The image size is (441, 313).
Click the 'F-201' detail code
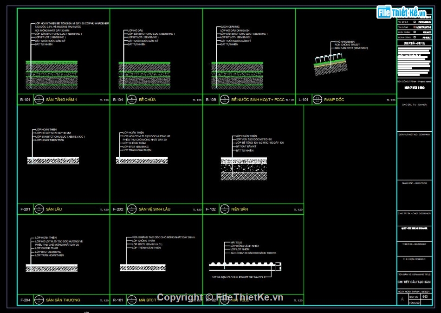pyautogui.click(x=25, y=209)
